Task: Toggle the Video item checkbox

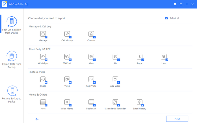Action: click(x=70, y=82)
